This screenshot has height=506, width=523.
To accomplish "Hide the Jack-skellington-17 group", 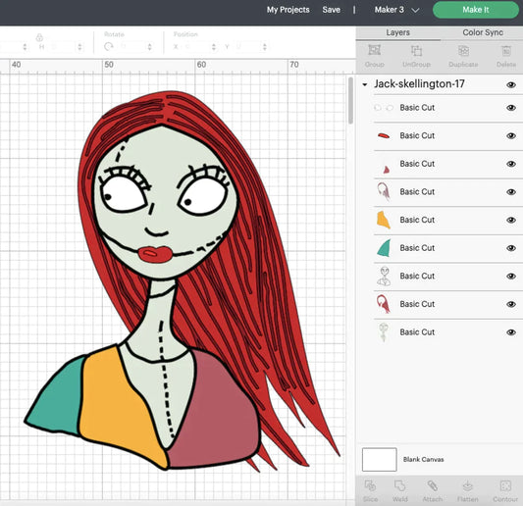I will (511, 85).
